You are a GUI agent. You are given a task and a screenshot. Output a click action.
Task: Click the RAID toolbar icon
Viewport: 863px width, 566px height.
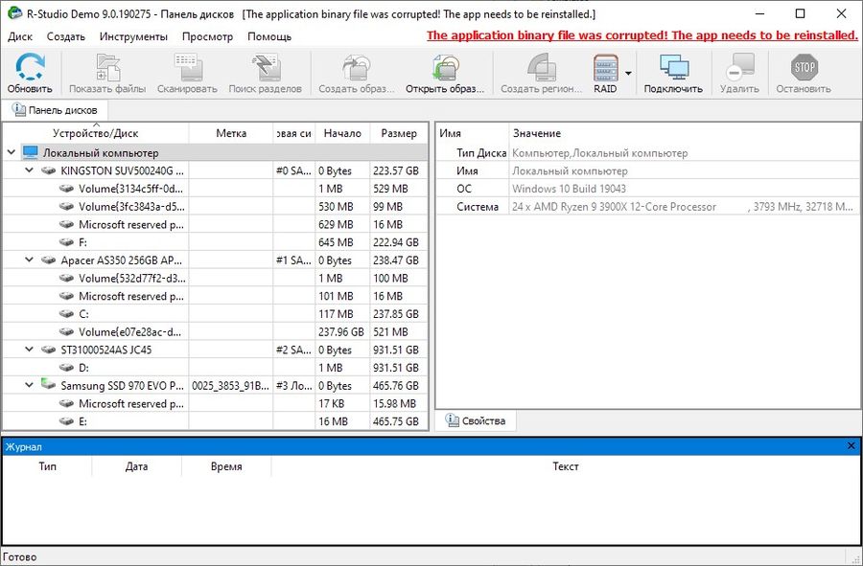[605, 69]
